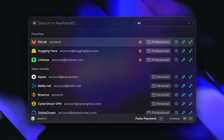Click the link icon on the CyberGhost VPN row
The height and width of the screenshot is (140, 224).
click(x=190, y=104)
